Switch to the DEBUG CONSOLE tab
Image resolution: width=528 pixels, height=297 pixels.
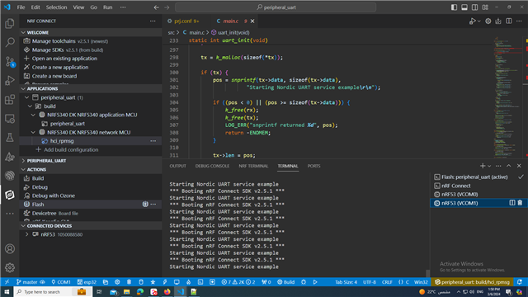[212, 166]
